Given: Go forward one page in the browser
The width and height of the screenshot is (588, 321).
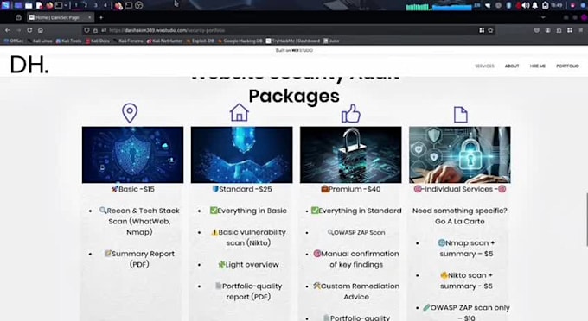Looking at the screenshot, I should pos(18,30).
